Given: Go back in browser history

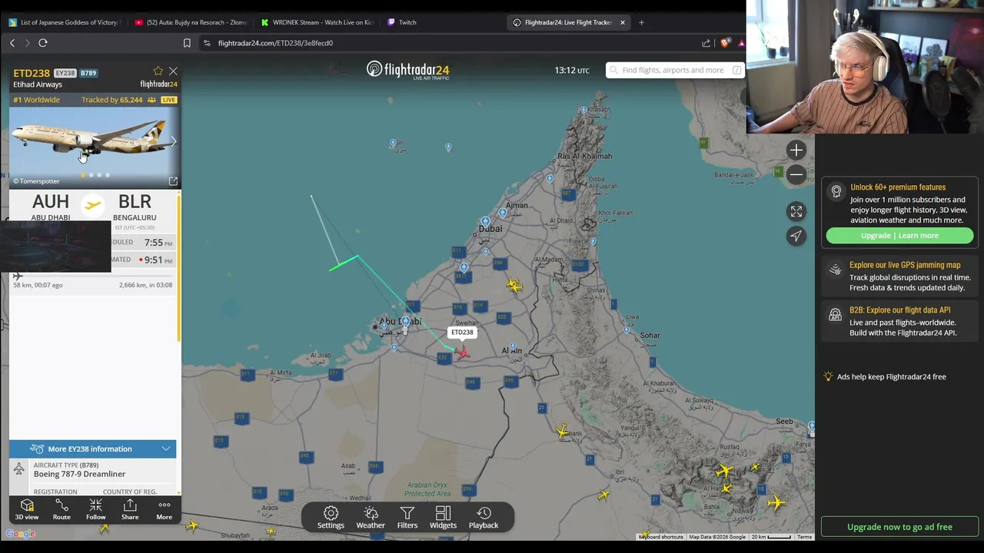Looking at the screenshot, I should point(12,43).
